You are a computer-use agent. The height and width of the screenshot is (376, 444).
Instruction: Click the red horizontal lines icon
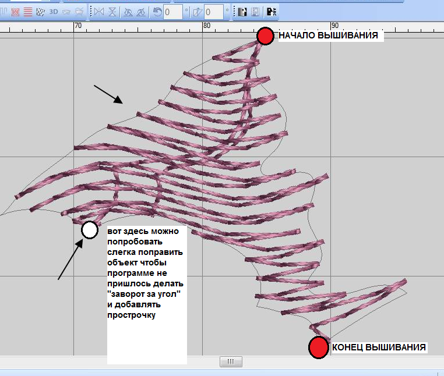coord(28,11)
